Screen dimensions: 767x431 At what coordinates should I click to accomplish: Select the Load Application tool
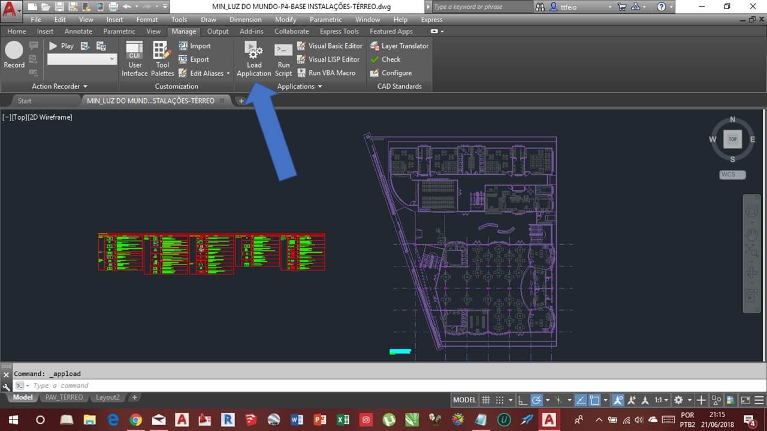[x=253, y=58]
